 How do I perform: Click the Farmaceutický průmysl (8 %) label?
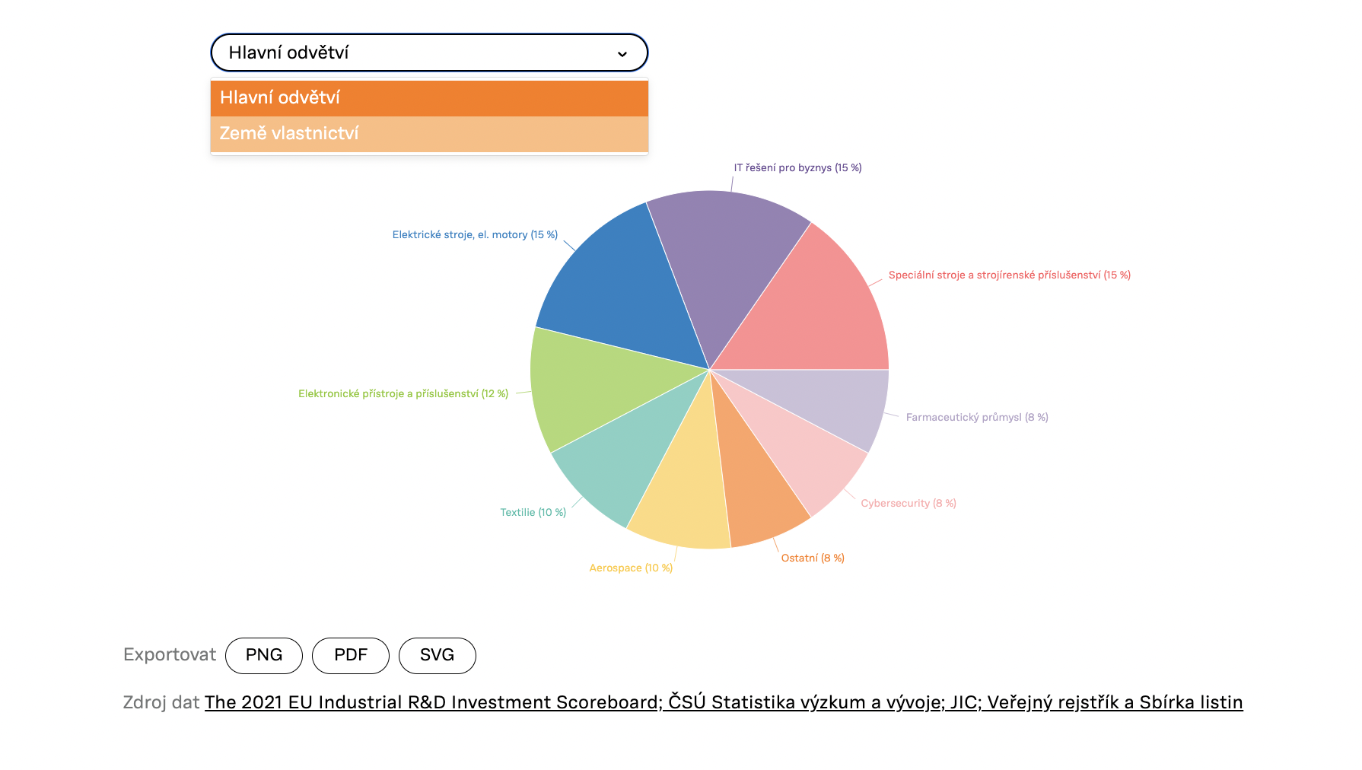coord(977,418)
